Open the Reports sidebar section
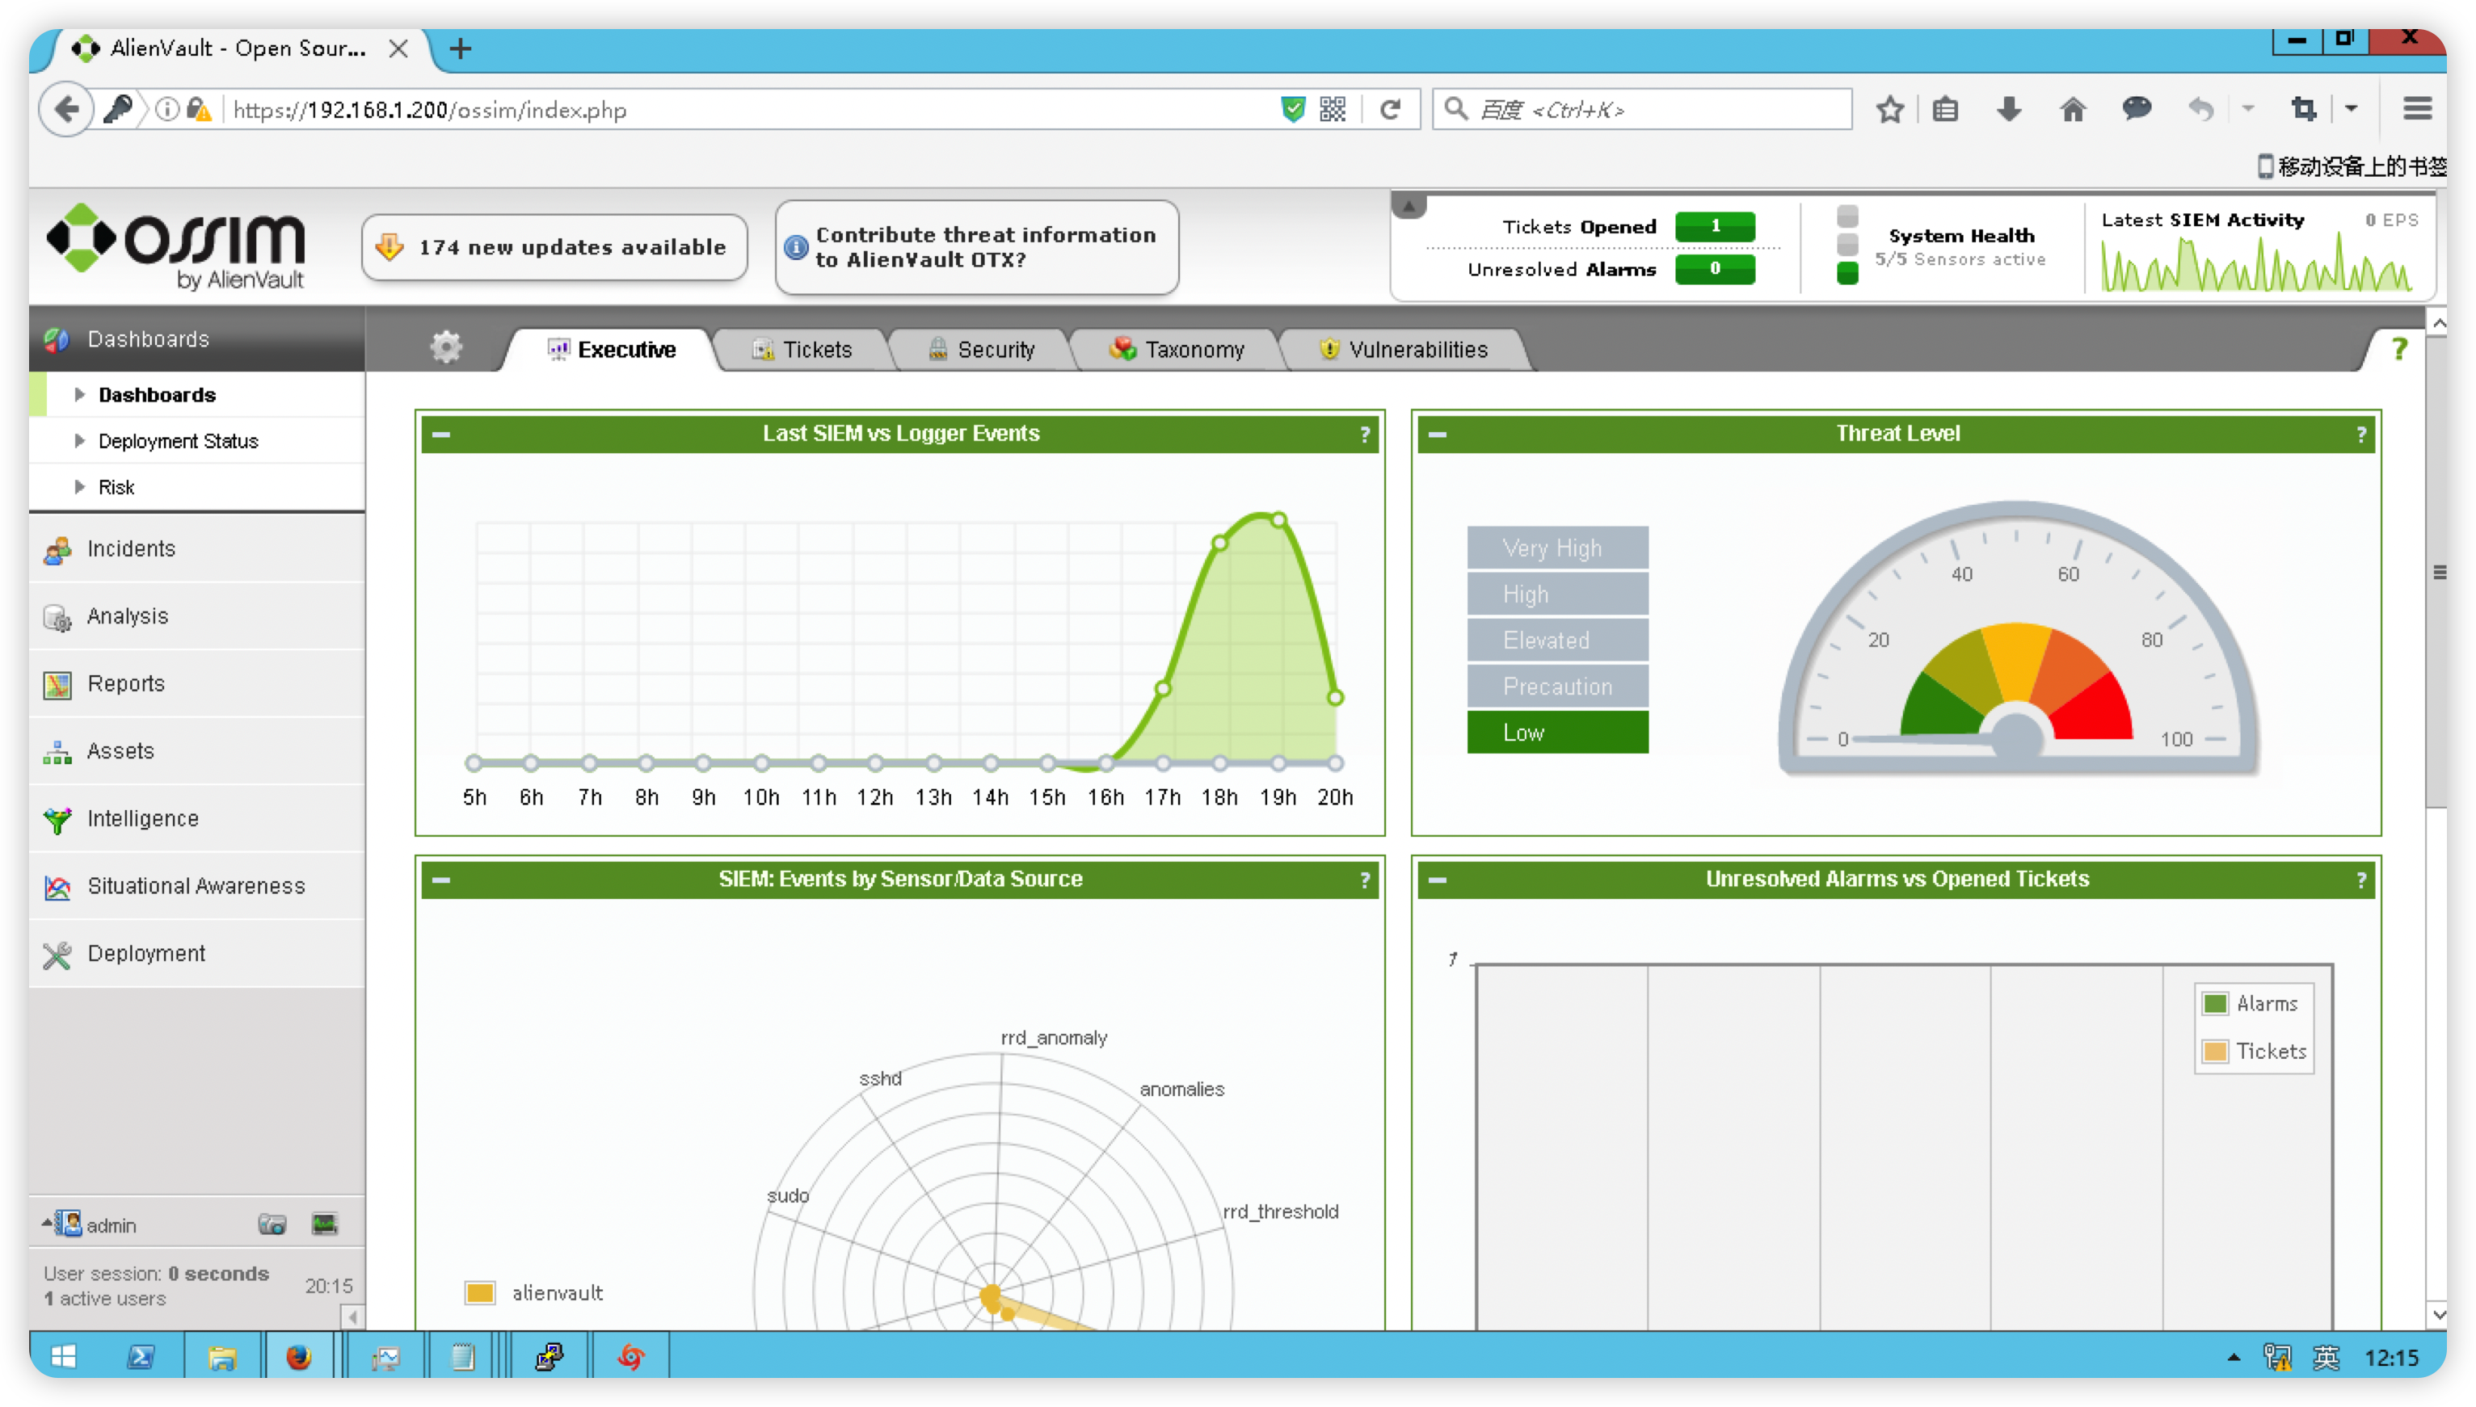 (196, 684)
